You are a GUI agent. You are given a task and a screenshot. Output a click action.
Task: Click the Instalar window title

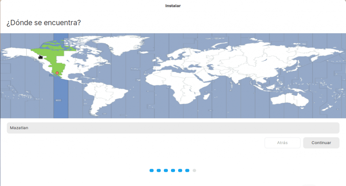click(x=173, y=6)
